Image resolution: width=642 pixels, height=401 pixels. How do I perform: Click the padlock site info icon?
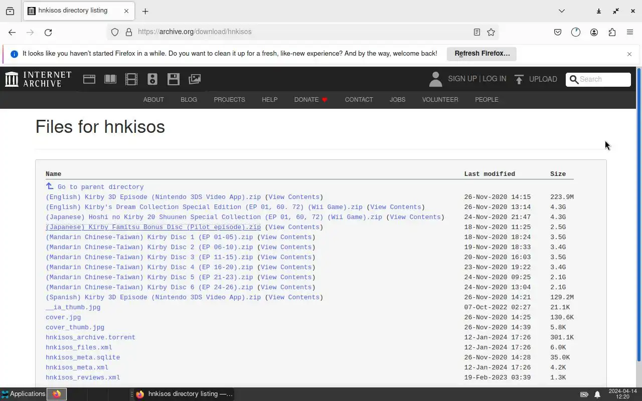click(129, 32)
